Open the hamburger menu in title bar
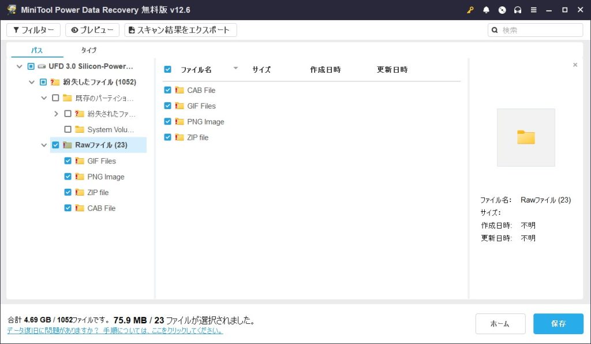This screenshot has height=344, width=591. point(533,10)
